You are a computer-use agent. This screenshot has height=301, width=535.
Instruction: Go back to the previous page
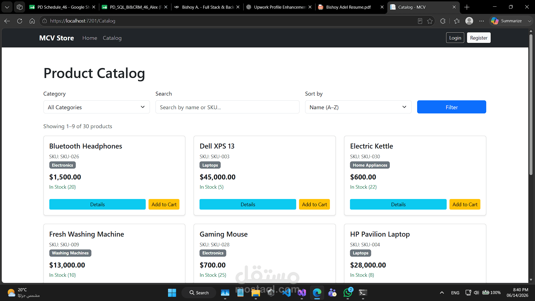pos(7,21)
